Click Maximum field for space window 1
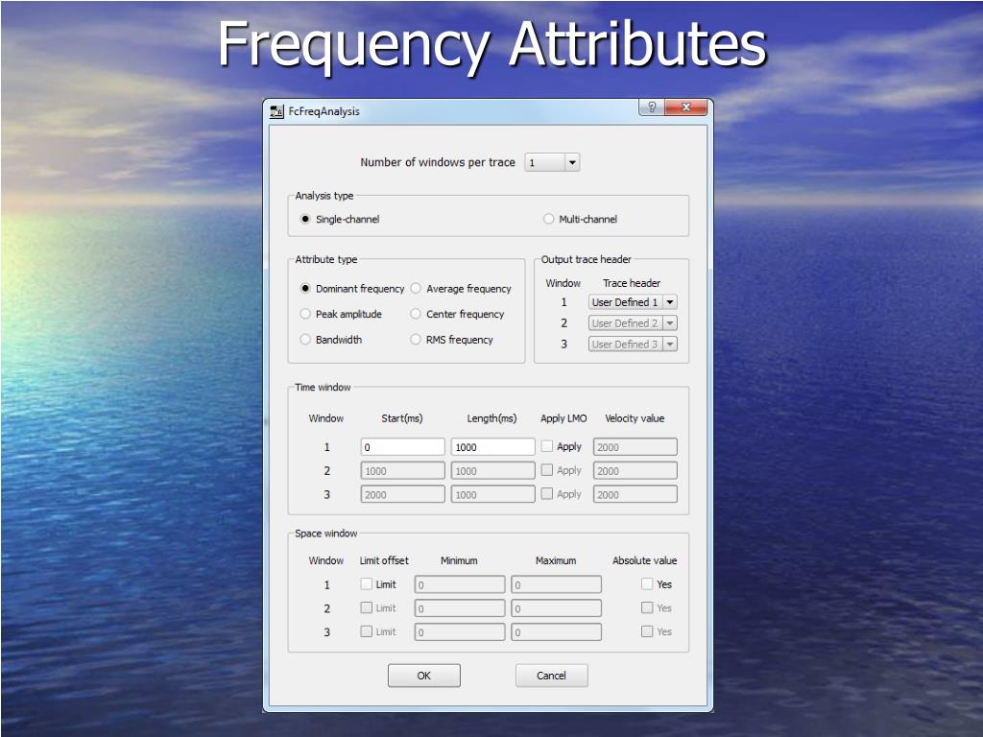Viewport: 983px width, 737px height. 556,584
